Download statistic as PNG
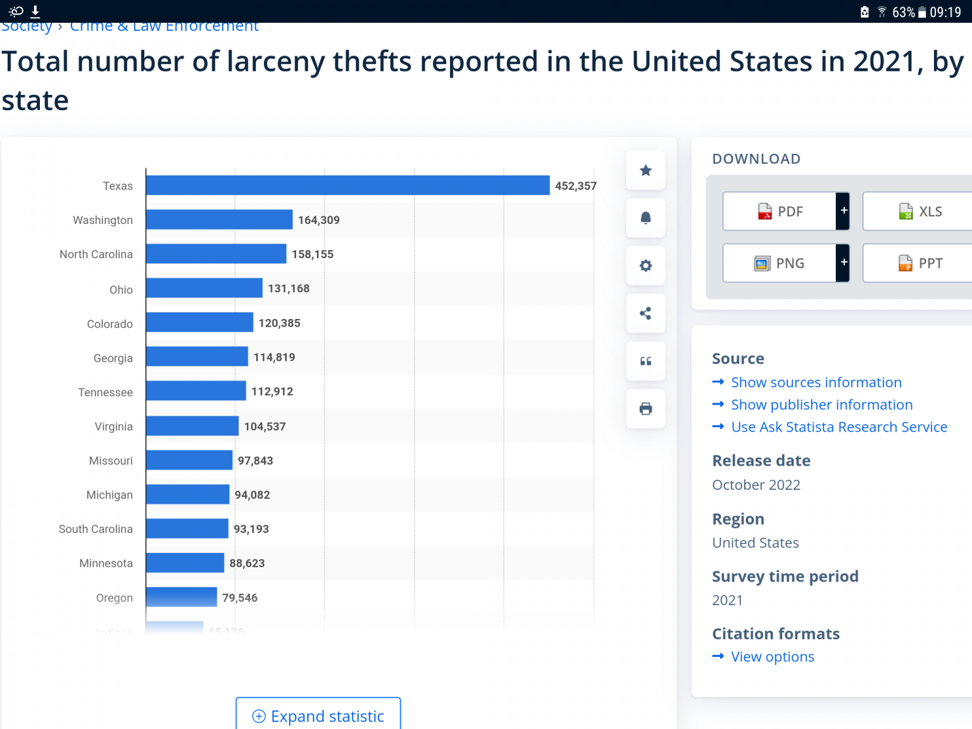The image size is (972, 729). point(780,263)
